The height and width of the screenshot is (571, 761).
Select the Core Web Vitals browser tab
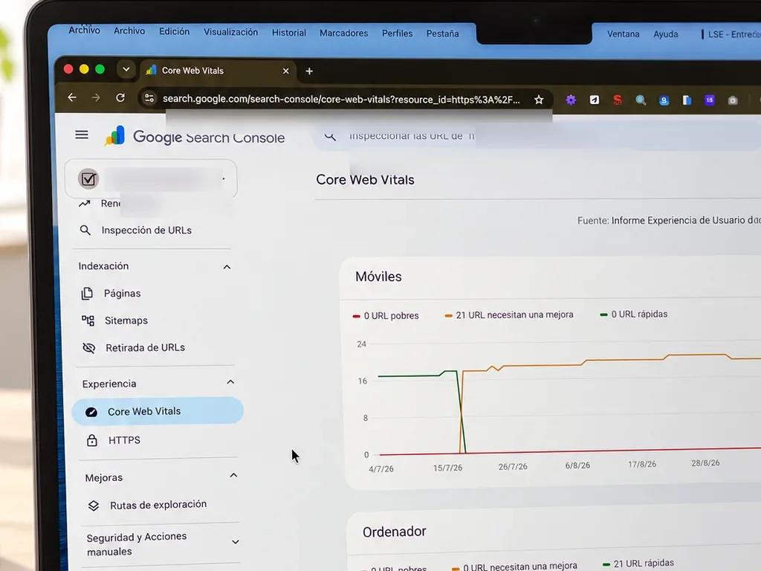[218, 71]
